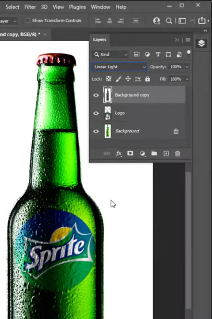Open the 3D menu
Viewport: 212px width, 319px height.
44,7
